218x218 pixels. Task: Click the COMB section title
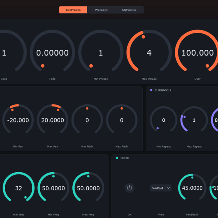(124, 158)
